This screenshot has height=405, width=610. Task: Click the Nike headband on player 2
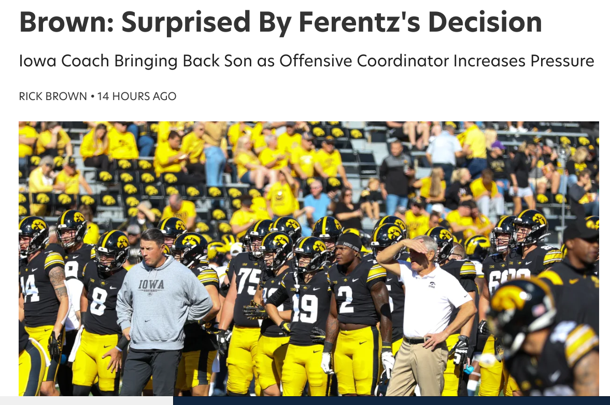click(x=350, y=243)
